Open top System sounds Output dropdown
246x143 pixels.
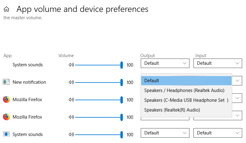click(165, 63)
